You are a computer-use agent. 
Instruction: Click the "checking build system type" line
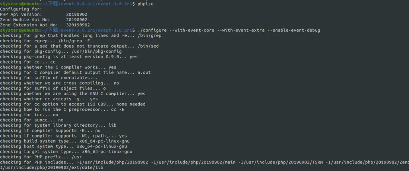[x=65, y=141]
